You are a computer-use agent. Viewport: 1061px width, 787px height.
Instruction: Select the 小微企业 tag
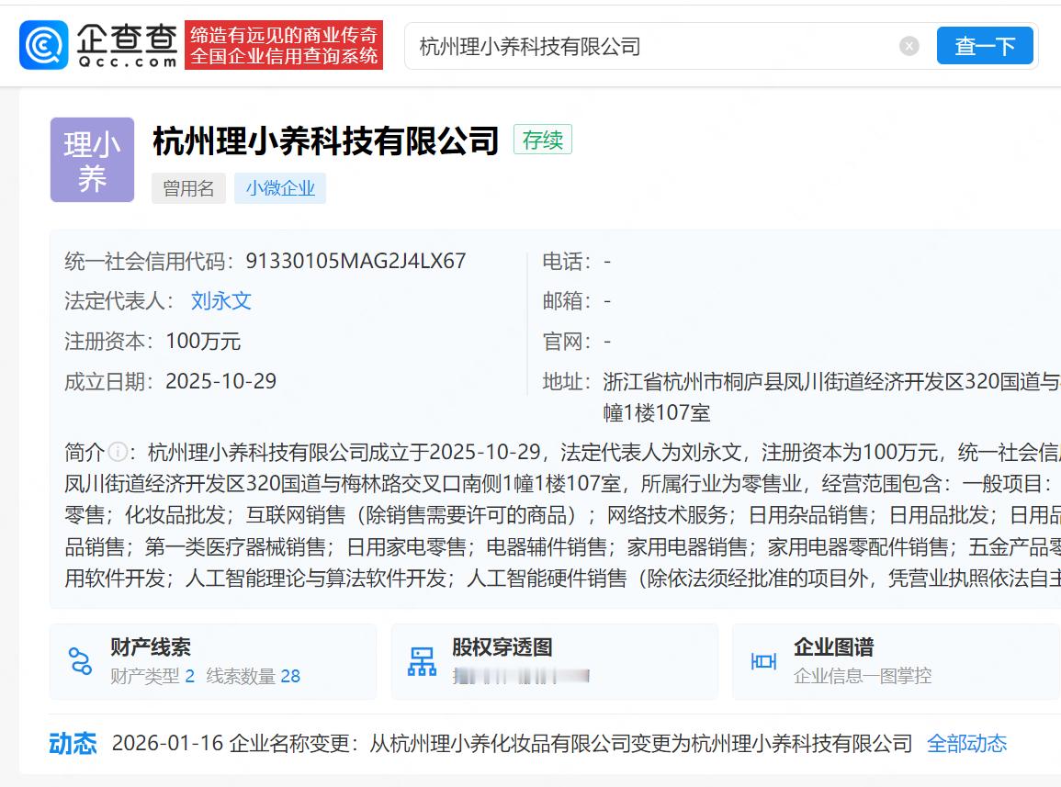(280, 188)
